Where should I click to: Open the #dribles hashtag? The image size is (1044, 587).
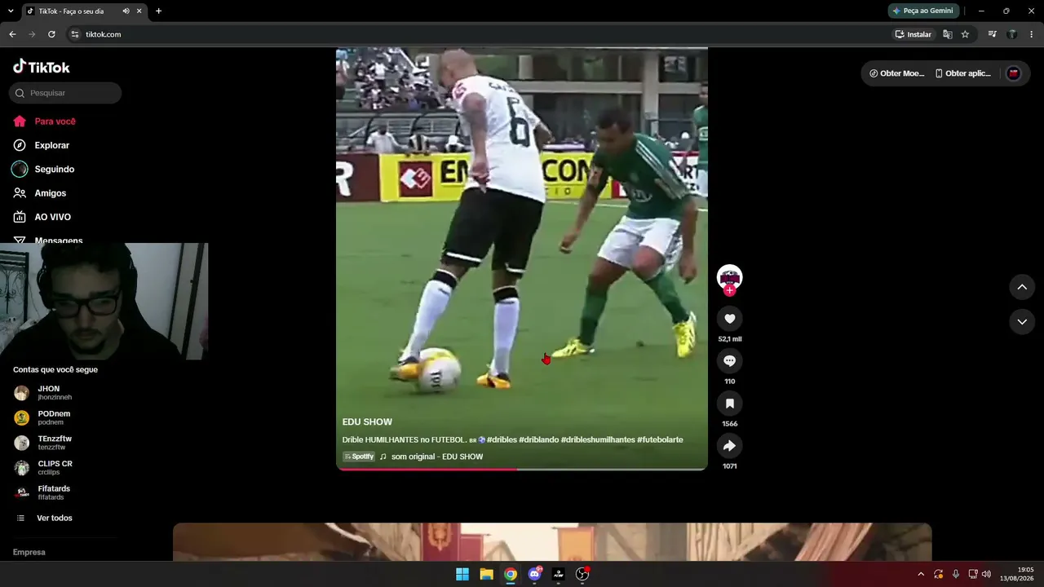[502, 439]
